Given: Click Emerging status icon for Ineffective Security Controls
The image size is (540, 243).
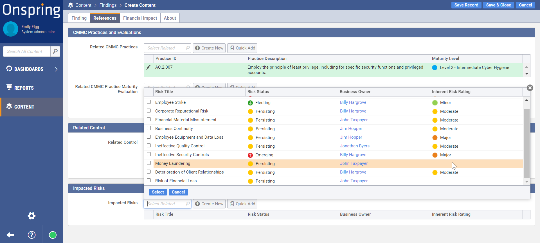Looking at the screenshot, I should [x=250, y=155].
